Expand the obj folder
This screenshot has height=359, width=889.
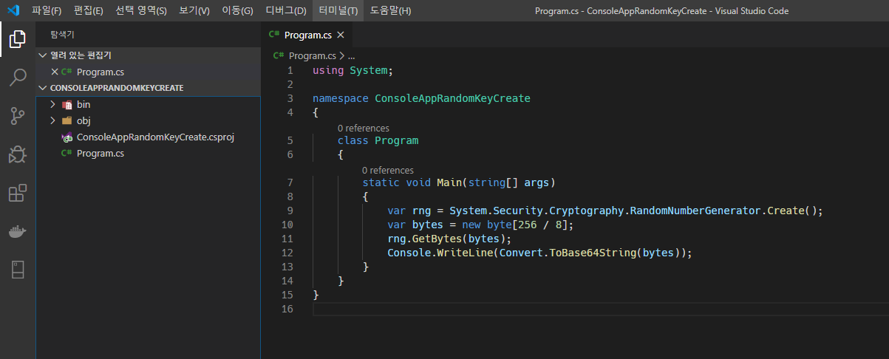click(53, 121)
